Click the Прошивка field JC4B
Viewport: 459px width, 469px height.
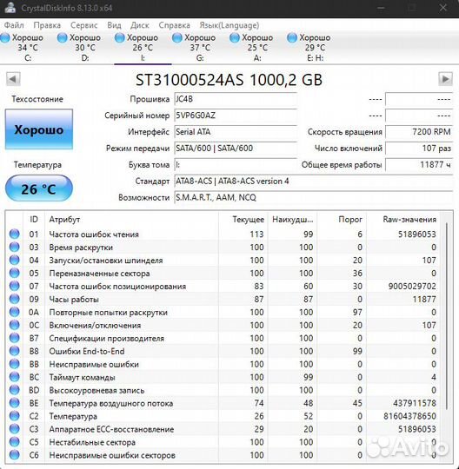(x=236, y=99)
